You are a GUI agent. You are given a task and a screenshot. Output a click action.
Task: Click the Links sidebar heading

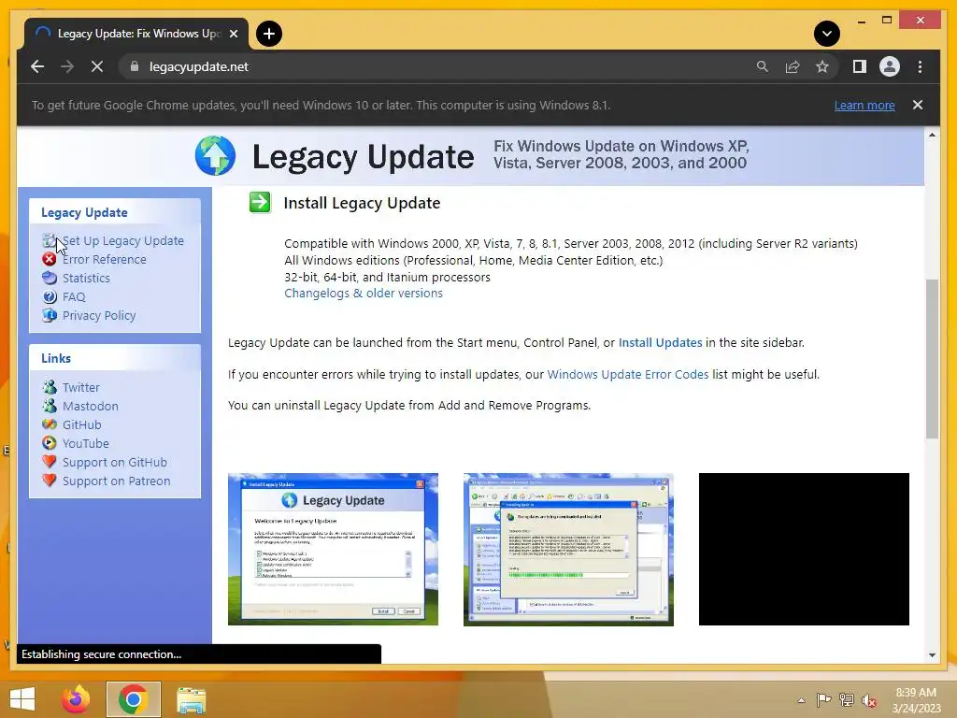56,358
